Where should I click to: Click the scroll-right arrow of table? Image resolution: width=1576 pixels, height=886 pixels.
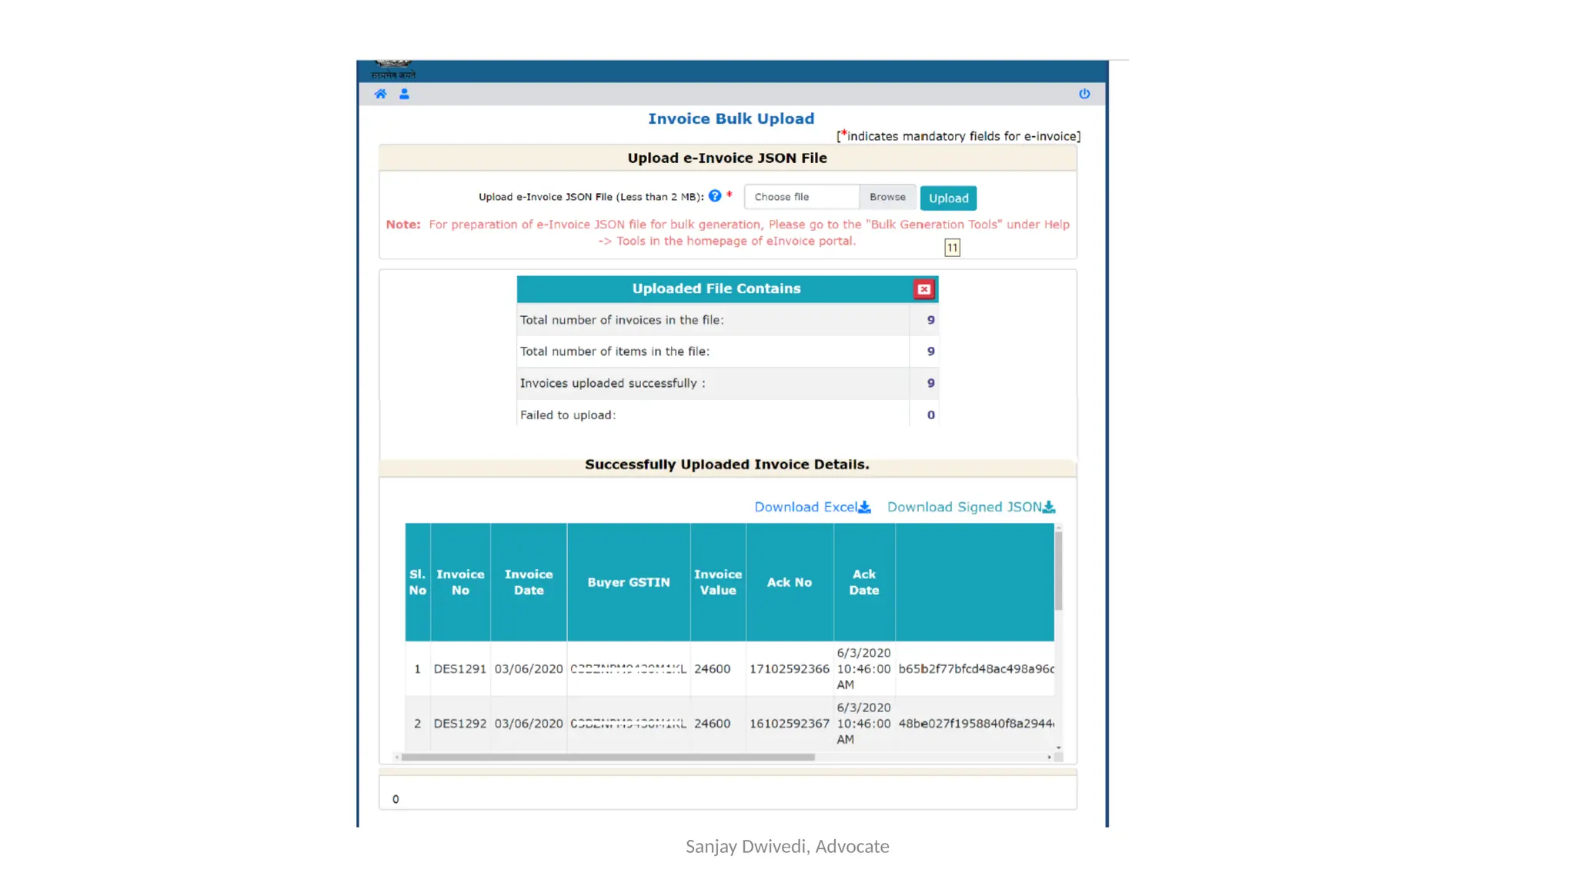(1049, 758)
